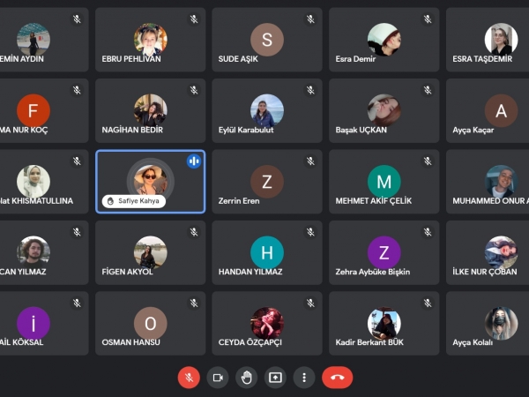Click muted mic icon on Kadir Berkant BÜK tile

point(428,303)
